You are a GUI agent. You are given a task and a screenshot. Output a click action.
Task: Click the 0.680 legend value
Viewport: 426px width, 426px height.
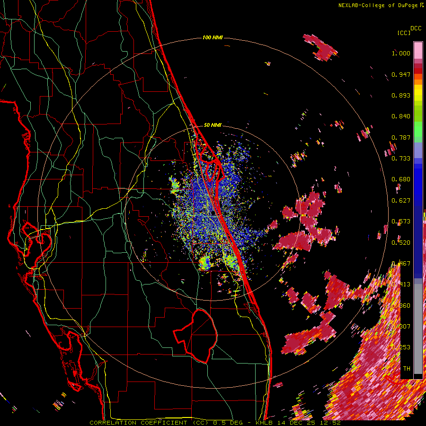tap(401, 179)
